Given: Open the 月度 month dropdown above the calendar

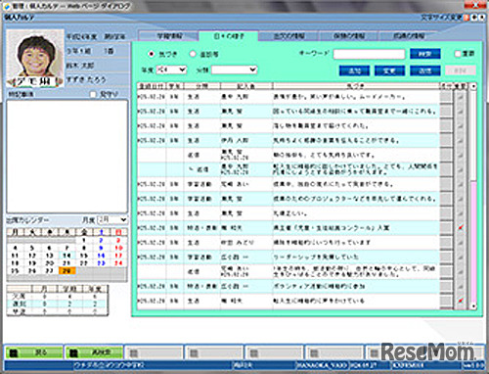Looking at the screenshot, I should [x=112, y=220].
